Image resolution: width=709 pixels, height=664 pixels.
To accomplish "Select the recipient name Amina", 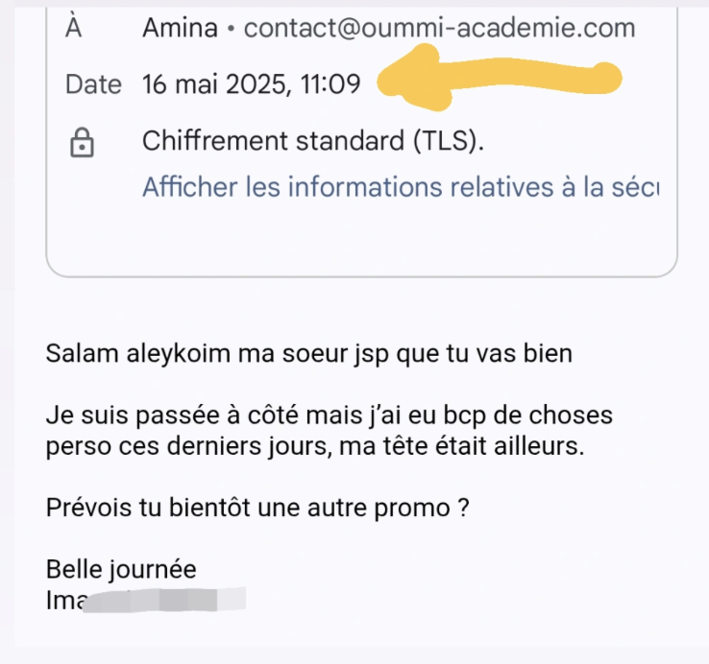I will (180, 28).
